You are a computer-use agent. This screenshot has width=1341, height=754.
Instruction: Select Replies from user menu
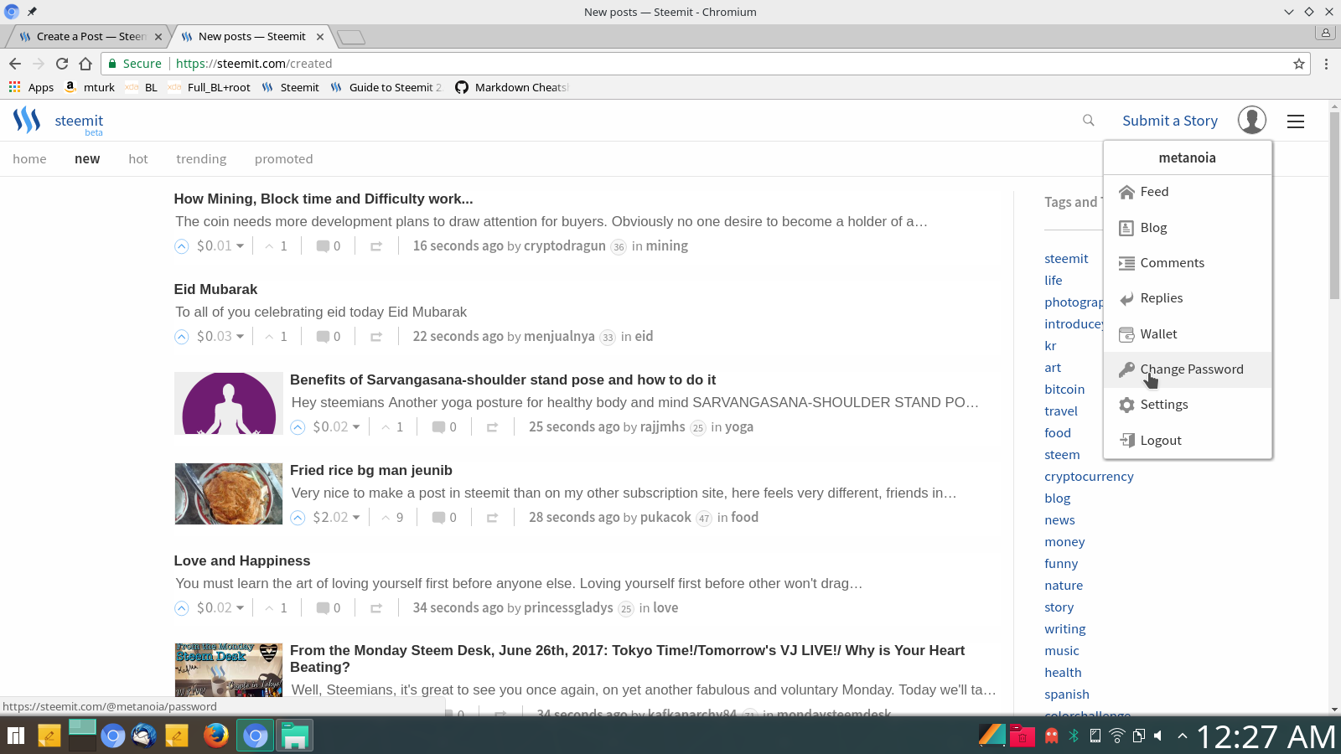1188,298
